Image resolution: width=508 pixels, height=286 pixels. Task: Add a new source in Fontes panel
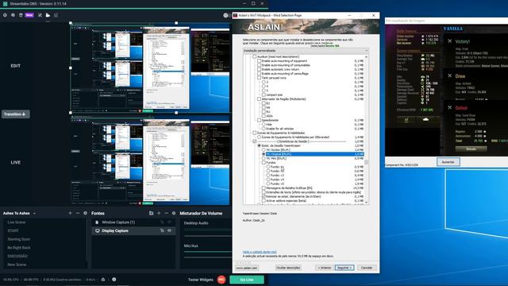pyautogui.click(x=159, y=213)
